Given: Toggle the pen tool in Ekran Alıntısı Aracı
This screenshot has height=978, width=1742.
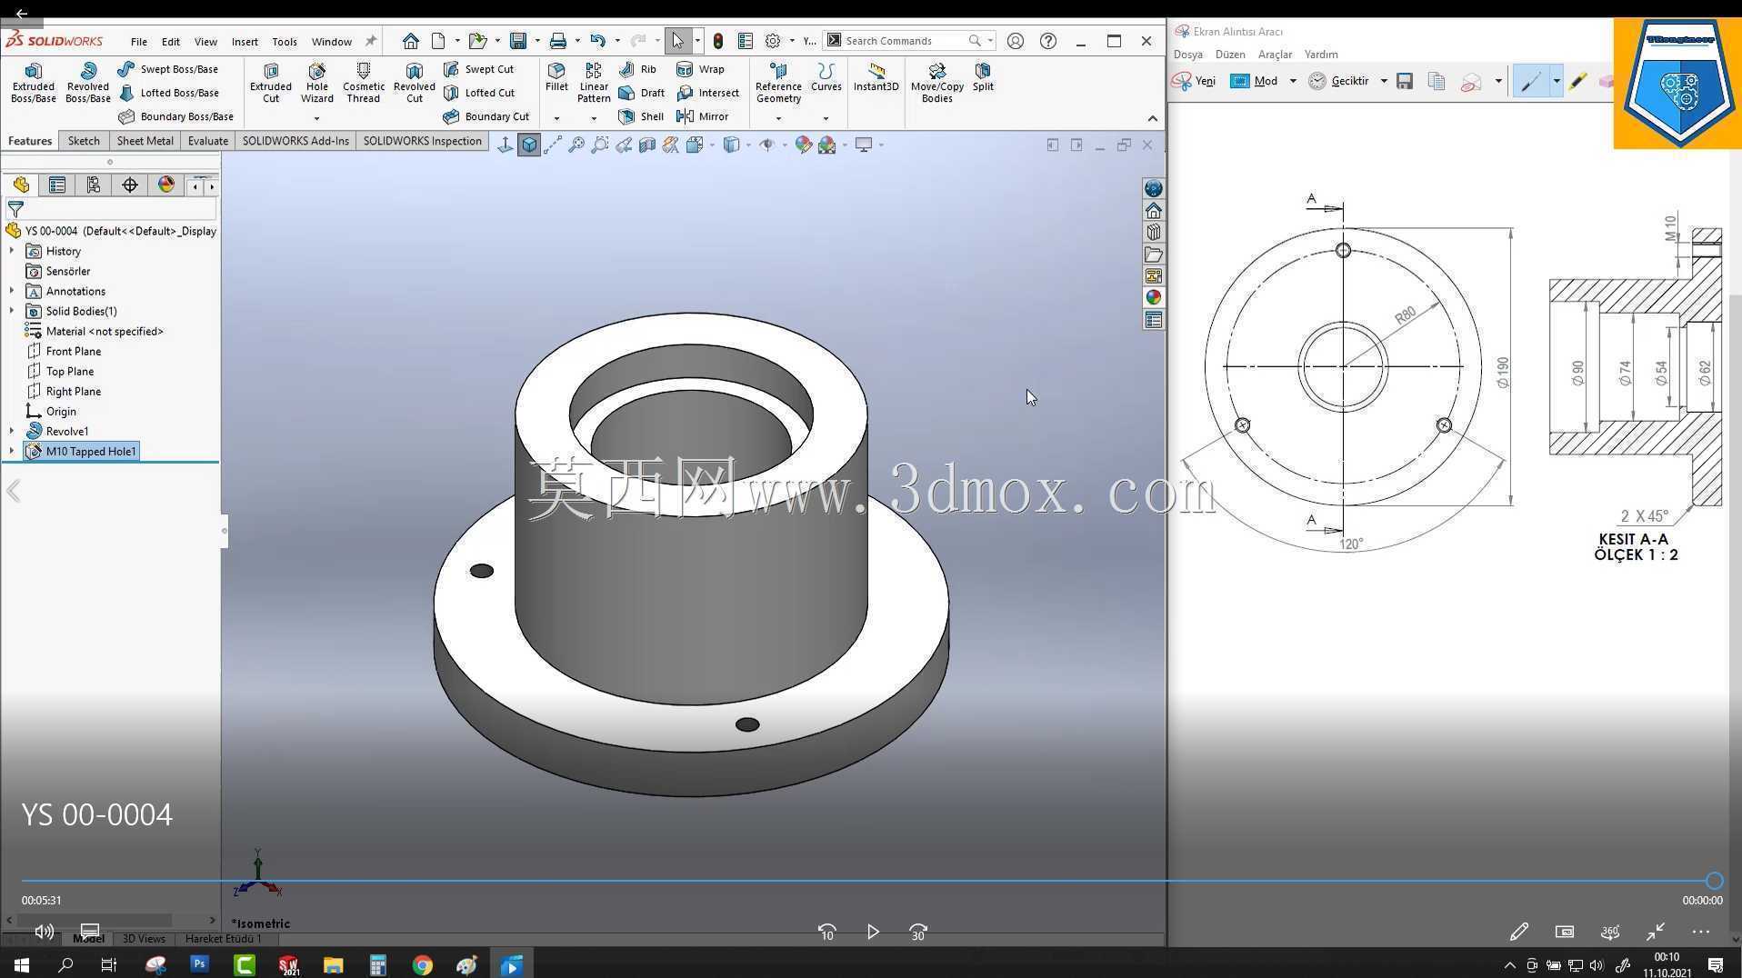Looking at the screenshot, I should coord(1531,81).
